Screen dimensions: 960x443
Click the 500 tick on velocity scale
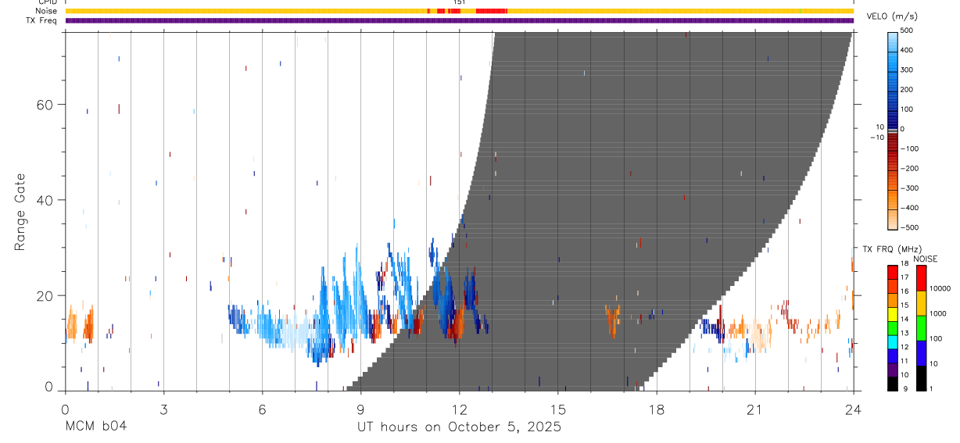pos(908,30)
